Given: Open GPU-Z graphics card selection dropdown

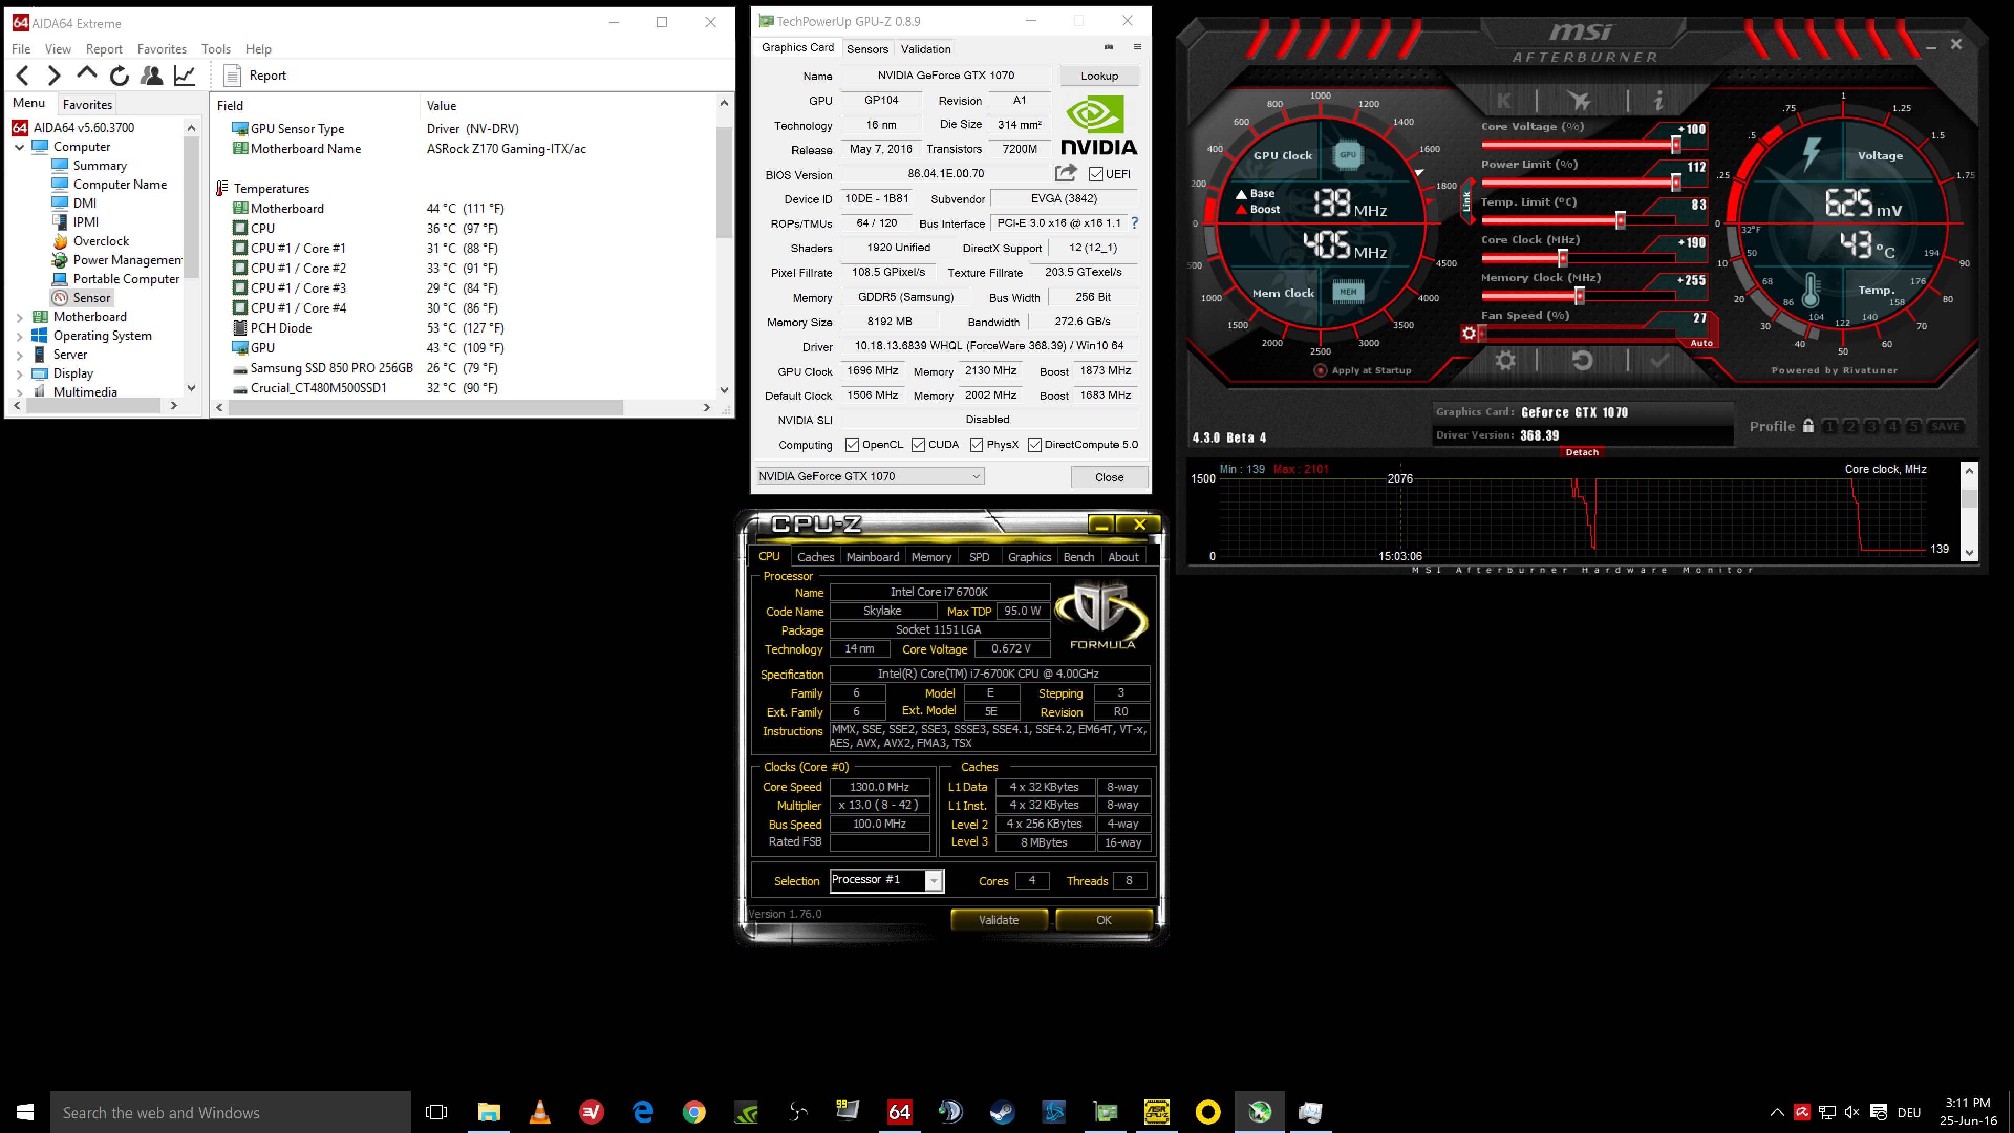Looking at the screenshot, I should [x=870, y=476].
